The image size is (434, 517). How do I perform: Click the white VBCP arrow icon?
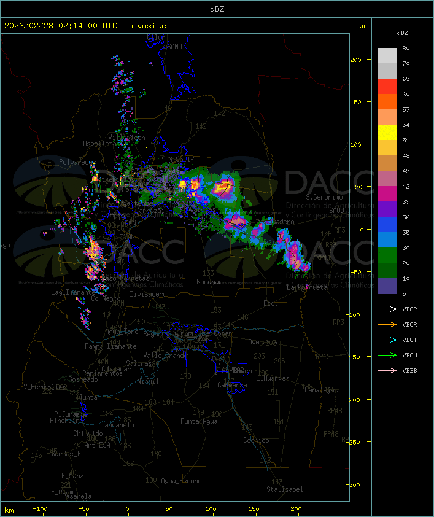click(x=387, y=309)
